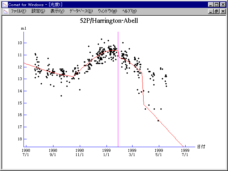Click the Comet for Windows title bar text
Image resolution: width=228 pixels, height=171 pixels.
point(35,5)
